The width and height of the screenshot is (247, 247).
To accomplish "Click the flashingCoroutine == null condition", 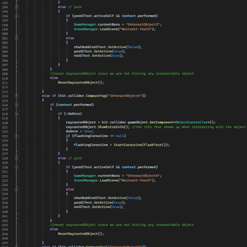I will pos(99,136).
